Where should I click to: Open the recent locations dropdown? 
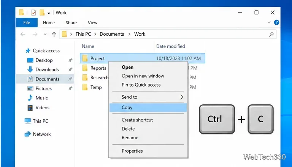(x=45, y=34)
